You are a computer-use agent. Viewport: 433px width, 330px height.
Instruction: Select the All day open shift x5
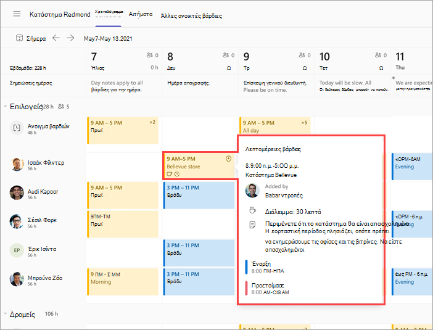274,126
